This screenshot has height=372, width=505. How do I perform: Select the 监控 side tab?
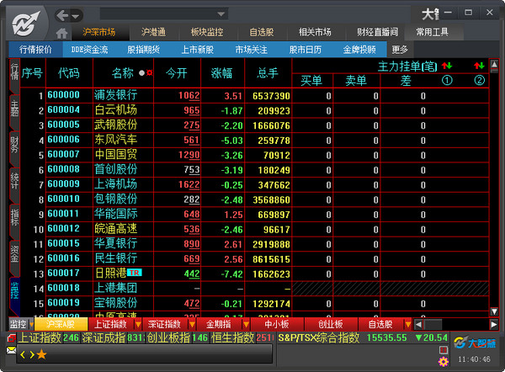coord(15,295)
